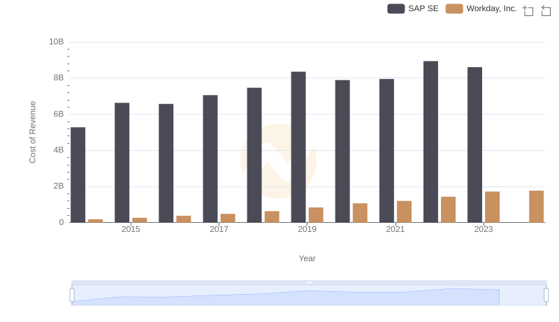559x322 pixels.
Task: Click the SAP SE bar for 2017
Action: [x=210, y=159]
